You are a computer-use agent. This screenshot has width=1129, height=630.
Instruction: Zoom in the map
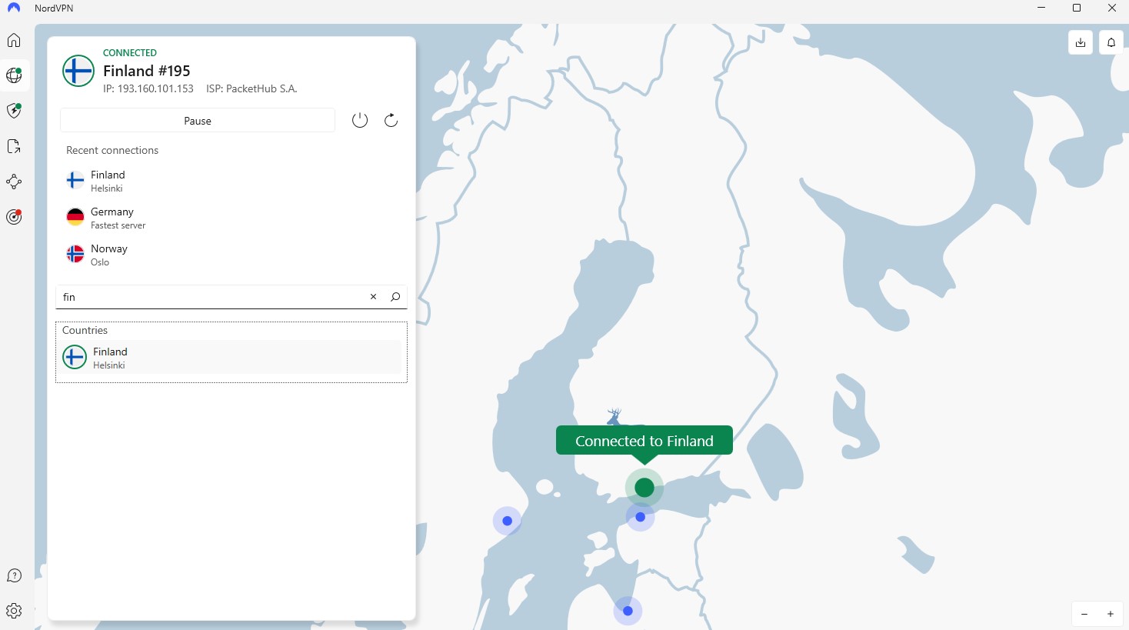[x=1111, y=614]
